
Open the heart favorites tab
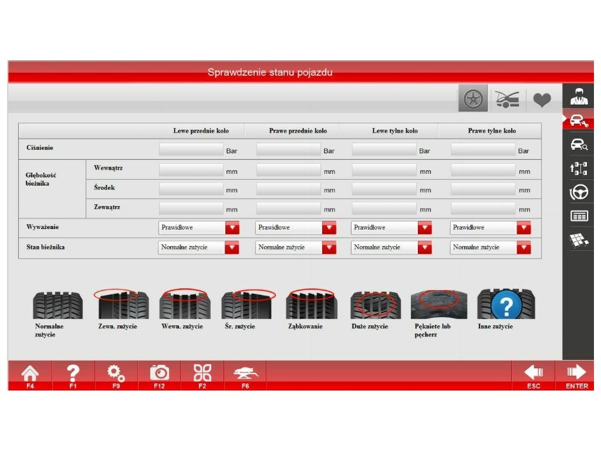[542, 100]
